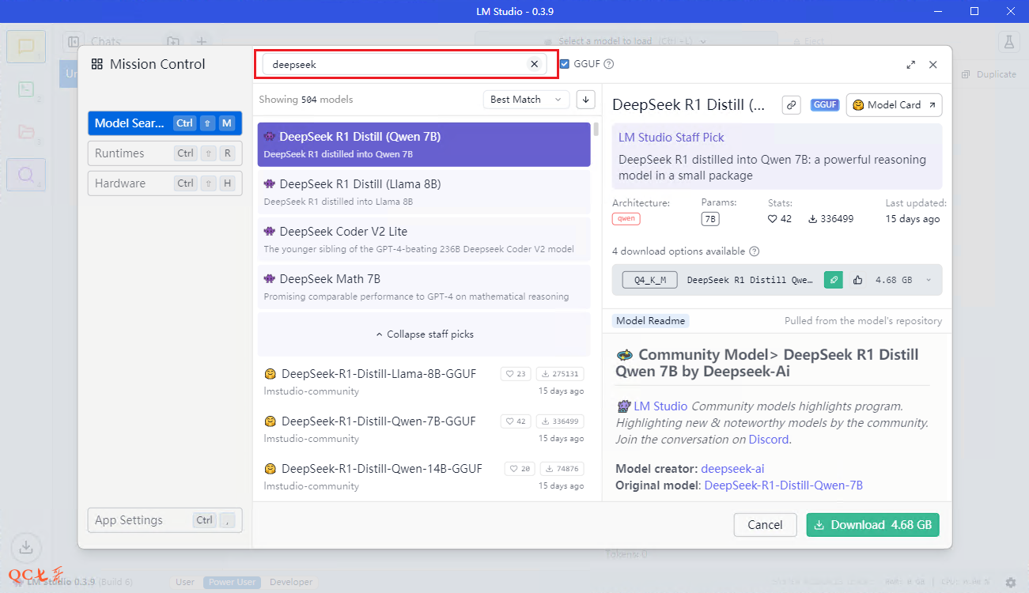Click help icon beside download options available
Screen dimensions: 1029x593
point(755,251)
